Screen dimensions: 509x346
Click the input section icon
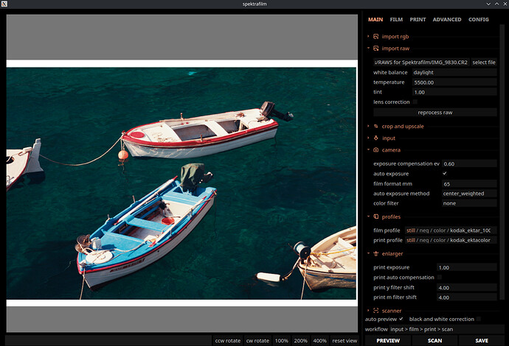(376, 138)
